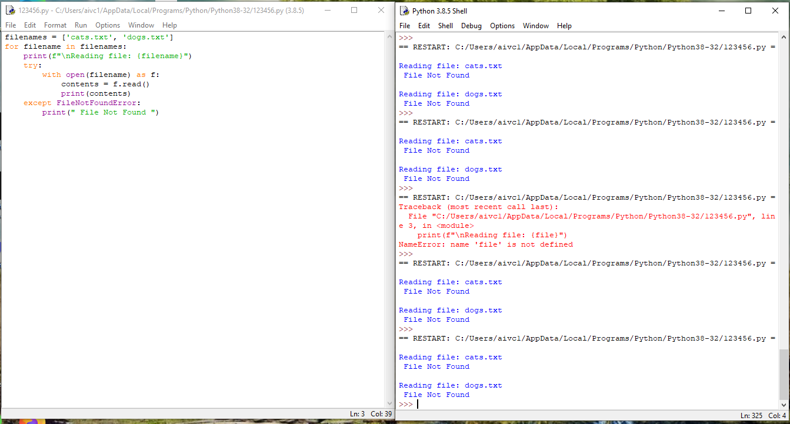Open the Edit menu in the Python Shell
This screenshot has width=790, height=424.
tap(424, 26)
